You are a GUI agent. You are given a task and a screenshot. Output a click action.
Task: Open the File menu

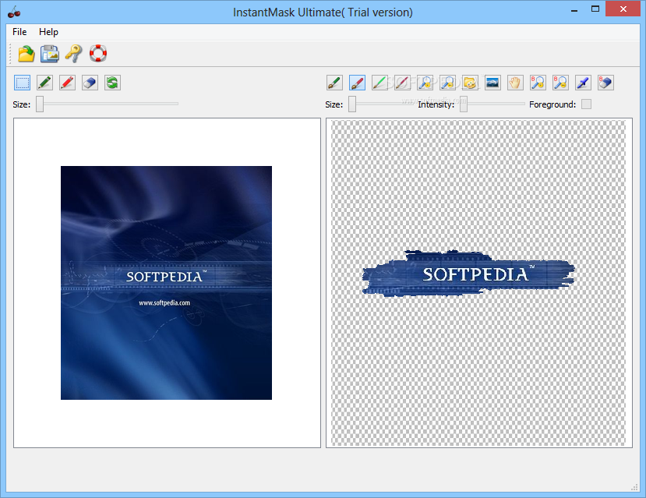tap(19, 32)
